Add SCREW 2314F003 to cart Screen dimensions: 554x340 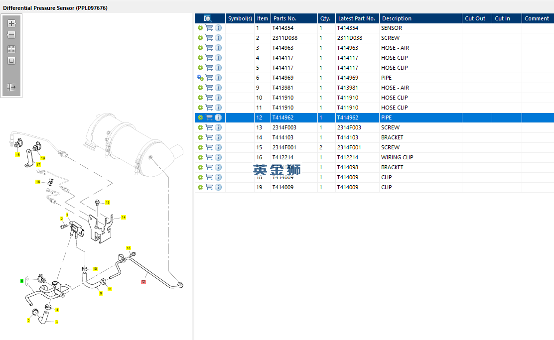pos(210,127)
